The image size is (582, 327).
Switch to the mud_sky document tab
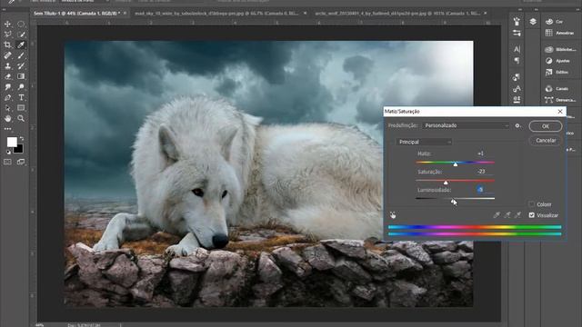tap(217, 14)
